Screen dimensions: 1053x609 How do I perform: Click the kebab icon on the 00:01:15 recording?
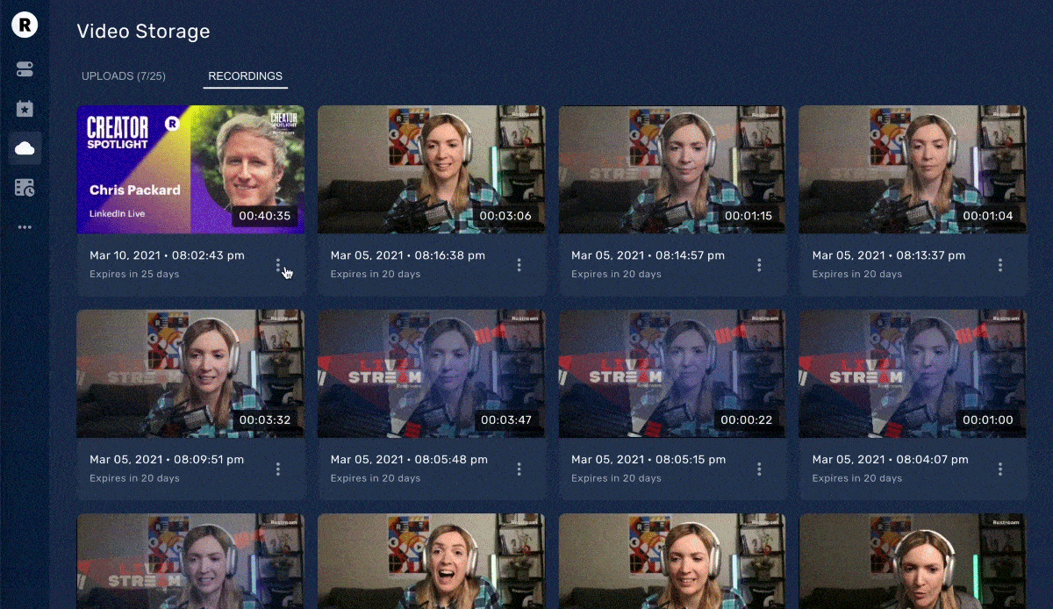(759, 264)
